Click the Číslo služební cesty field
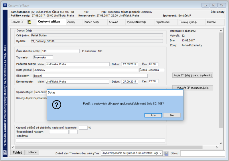This screenshot has height=161, width=229. click(x=61, y=51)
